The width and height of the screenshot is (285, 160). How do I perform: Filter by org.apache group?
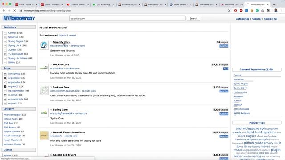pos(14,82)
